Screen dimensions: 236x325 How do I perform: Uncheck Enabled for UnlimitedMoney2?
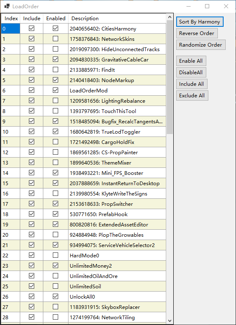point(55,266)
